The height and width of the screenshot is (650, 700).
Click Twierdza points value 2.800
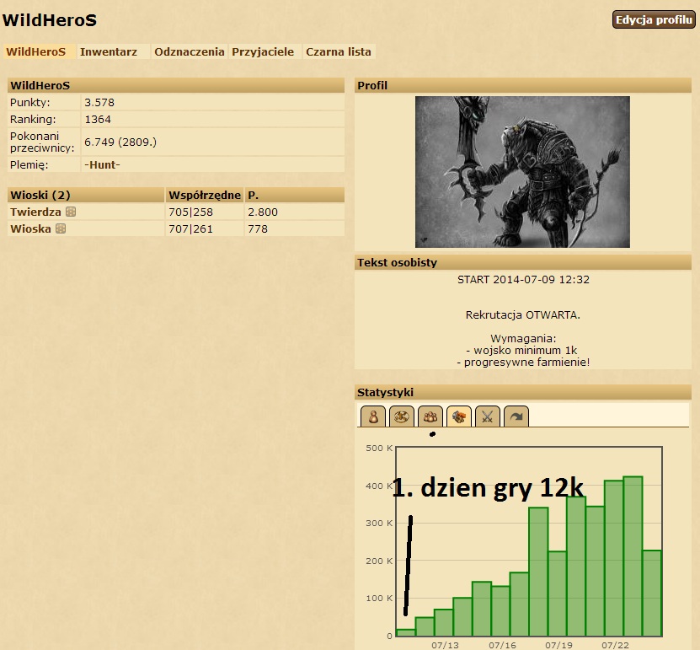coord(263,212)
